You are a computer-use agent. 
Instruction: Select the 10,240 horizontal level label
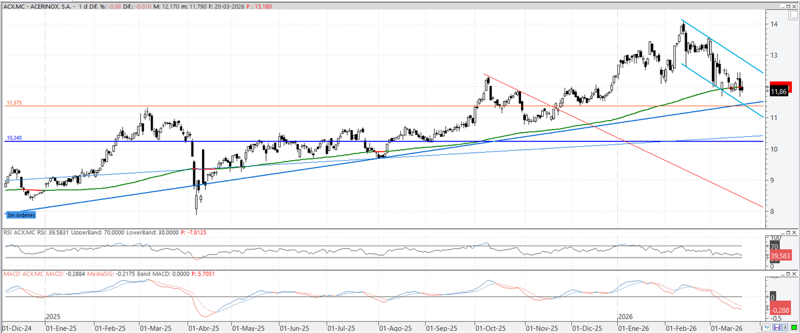(x=13, y=138)
